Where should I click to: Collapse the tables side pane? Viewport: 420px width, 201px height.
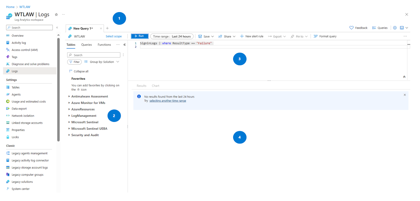[x=124, y=45]
